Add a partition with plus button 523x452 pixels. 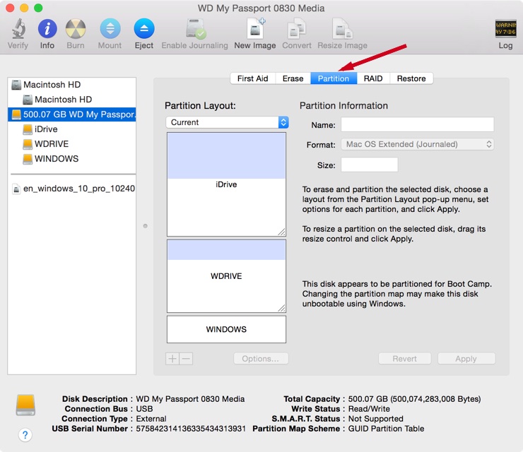[172, 359]
